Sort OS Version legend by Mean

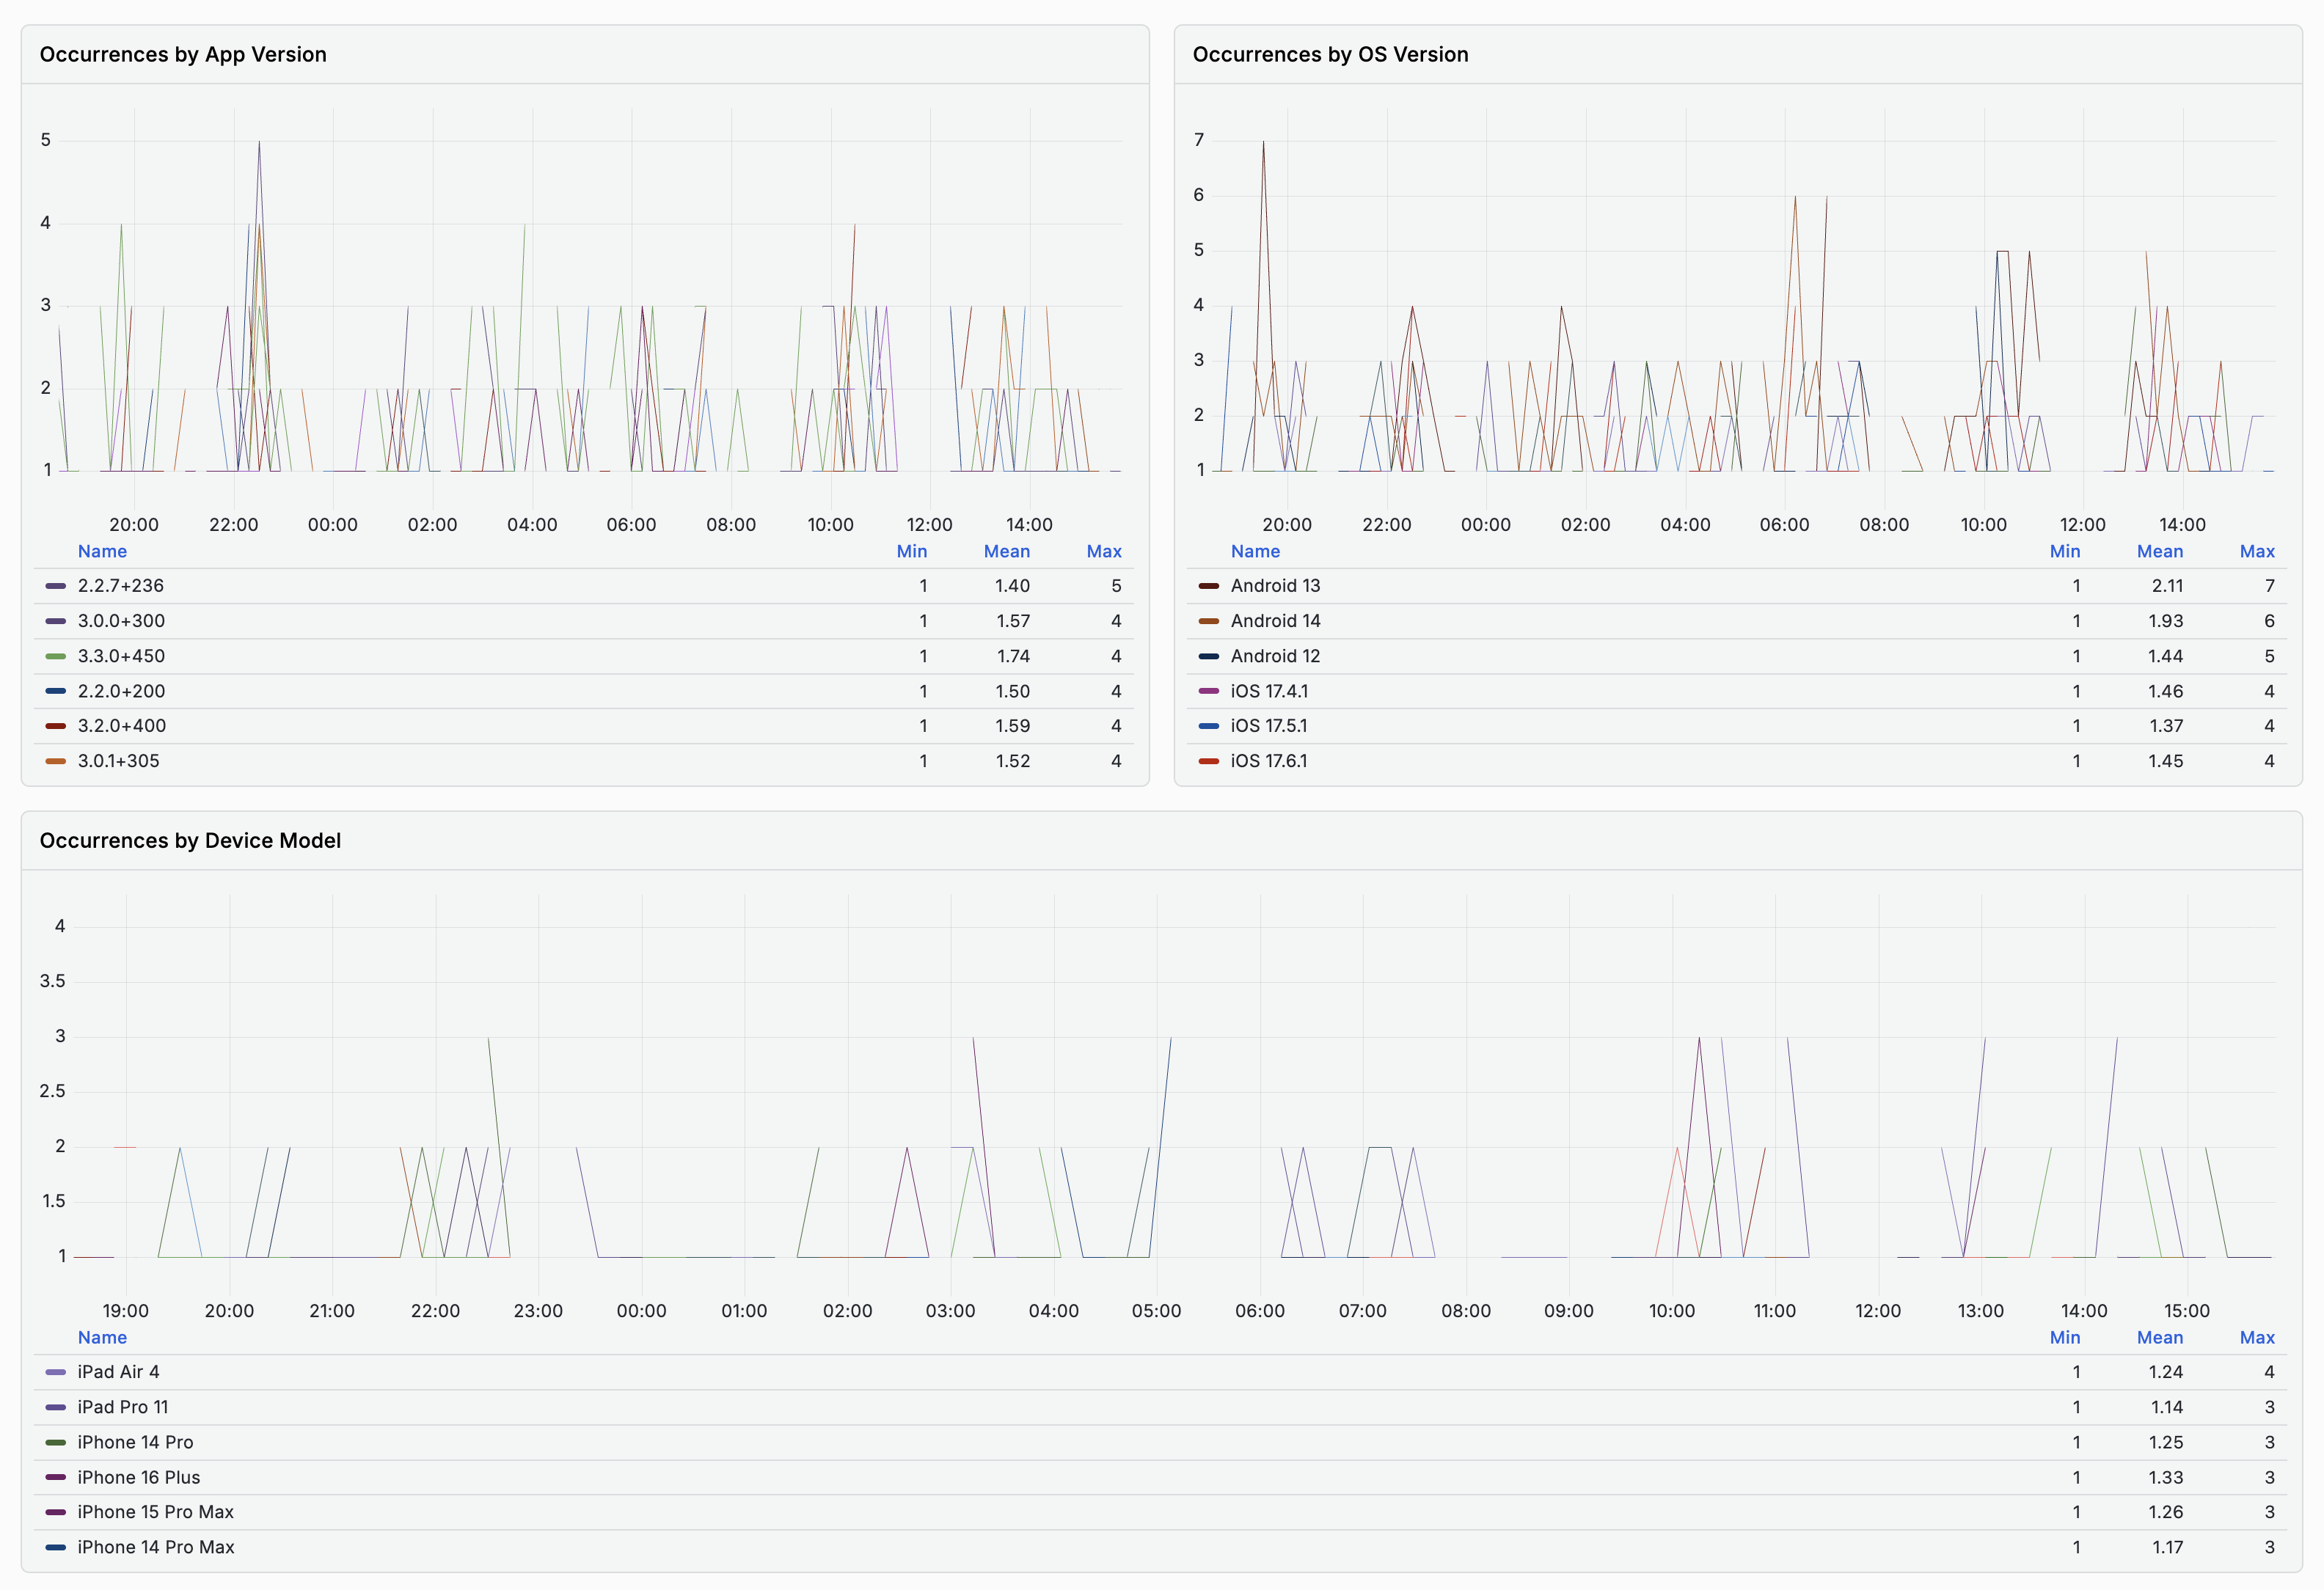(2159, 551)
